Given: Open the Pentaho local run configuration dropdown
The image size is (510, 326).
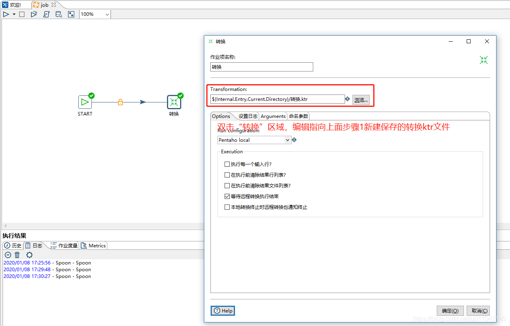Looking at the screenshot, I should click(x=254, y=140).
